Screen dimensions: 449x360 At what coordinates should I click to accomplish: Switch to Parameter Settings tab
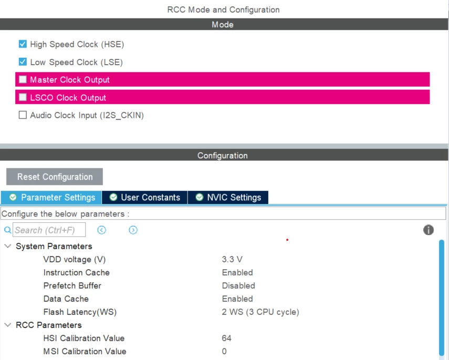[x=51, y=198]
